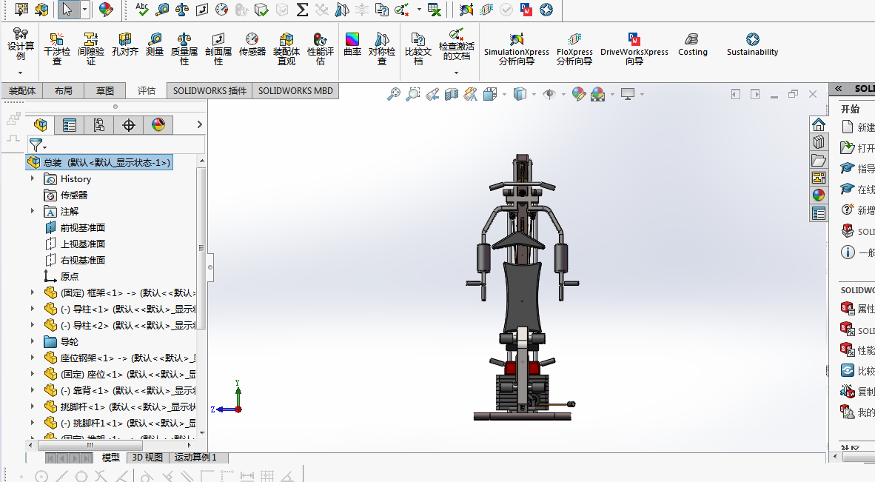Click 新建 new document link in task pane
This screenshot has height=482, width=875.
[x=858, y=127]
